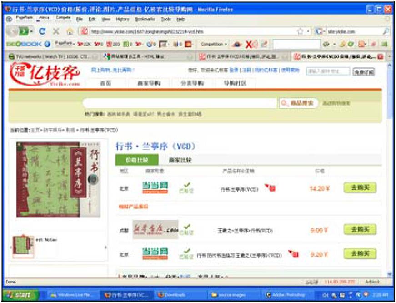Click the site favicon in the address bar
This screenshot has height=303, width=396.
pos(85,31)
